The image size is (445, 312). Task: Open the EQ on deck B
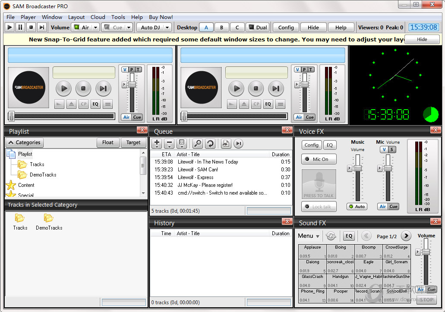[268, 104]
